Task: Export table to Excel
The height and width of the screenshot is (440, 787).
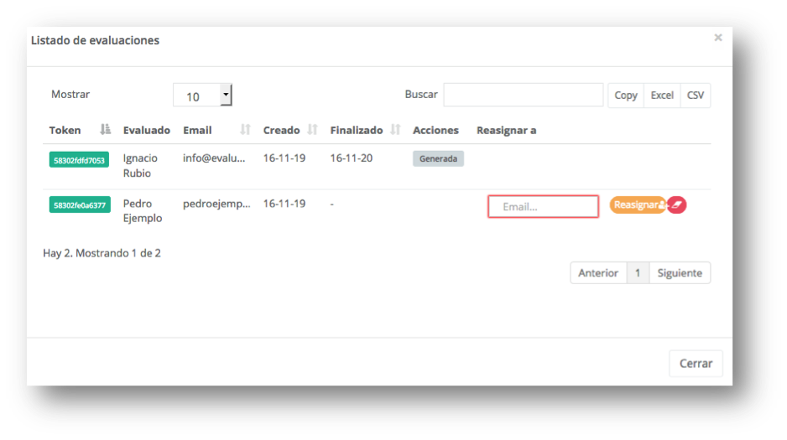Action: click(x=662, y=96)
